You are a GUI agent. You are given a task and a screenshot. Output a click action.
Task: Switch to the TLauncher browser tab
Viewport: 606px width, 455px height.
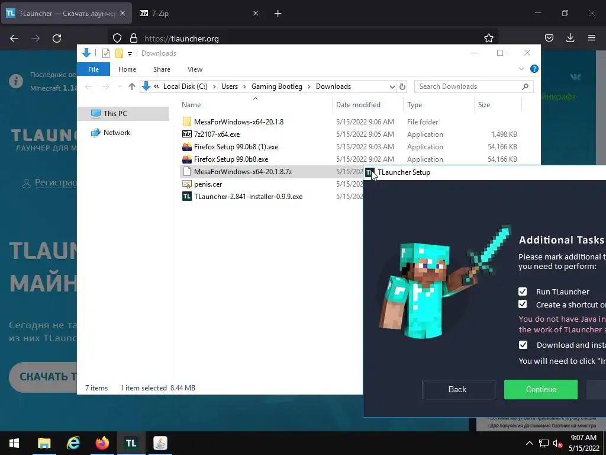coord(66,13)
